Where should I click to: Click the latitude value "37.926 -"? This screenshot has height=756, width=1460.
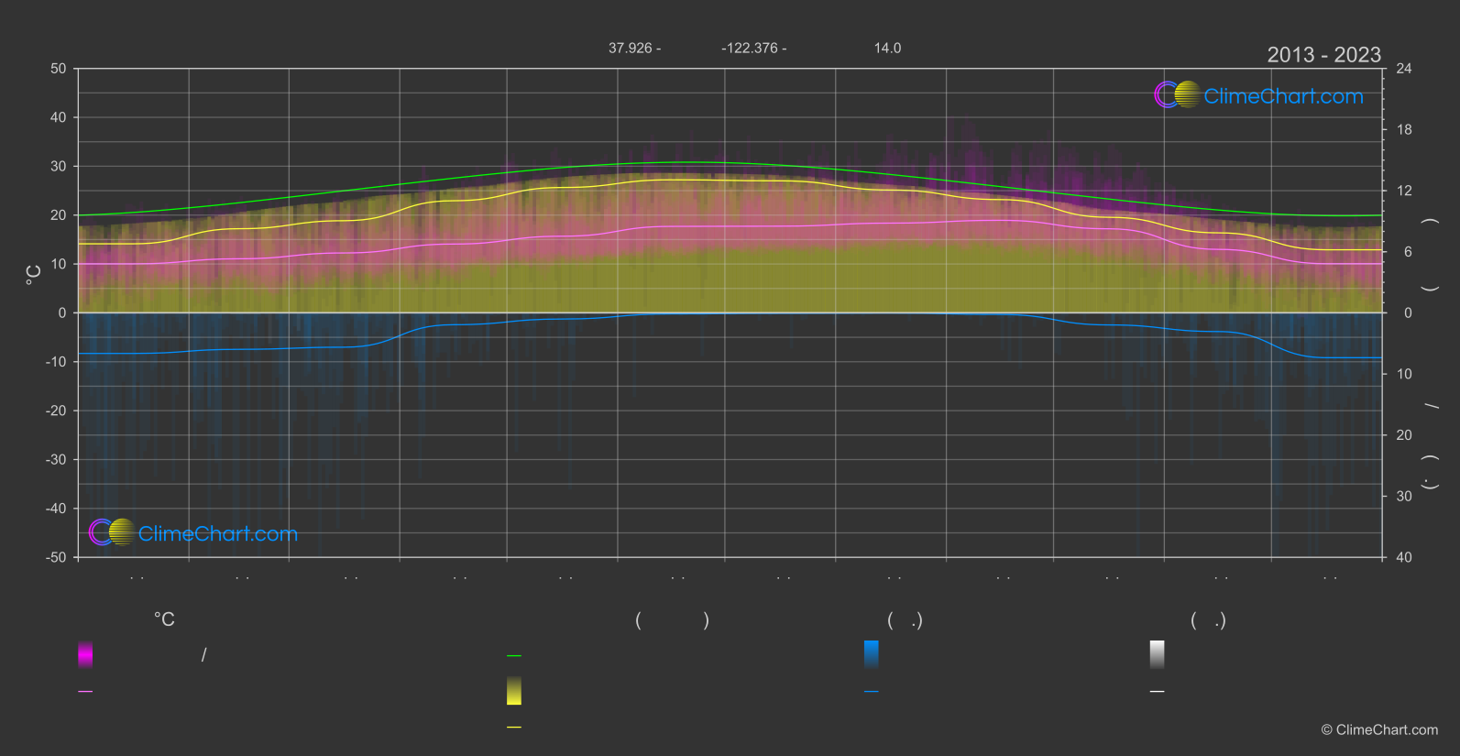634,48
